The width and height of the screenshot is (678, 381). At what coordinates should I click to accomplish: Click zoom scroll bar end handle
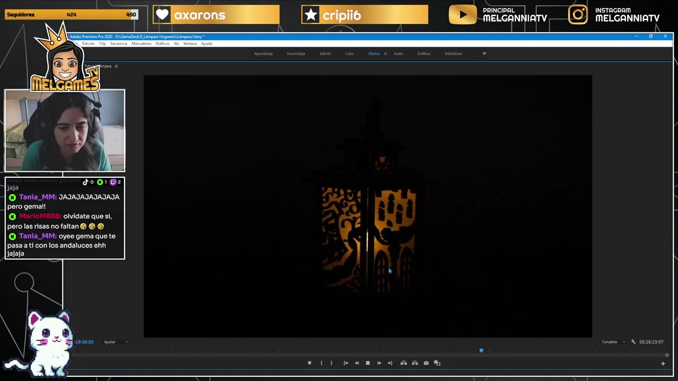(667, 355)
